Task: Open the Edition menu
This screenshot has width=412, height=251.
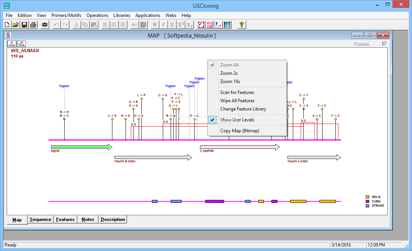Action: (24, 15)
